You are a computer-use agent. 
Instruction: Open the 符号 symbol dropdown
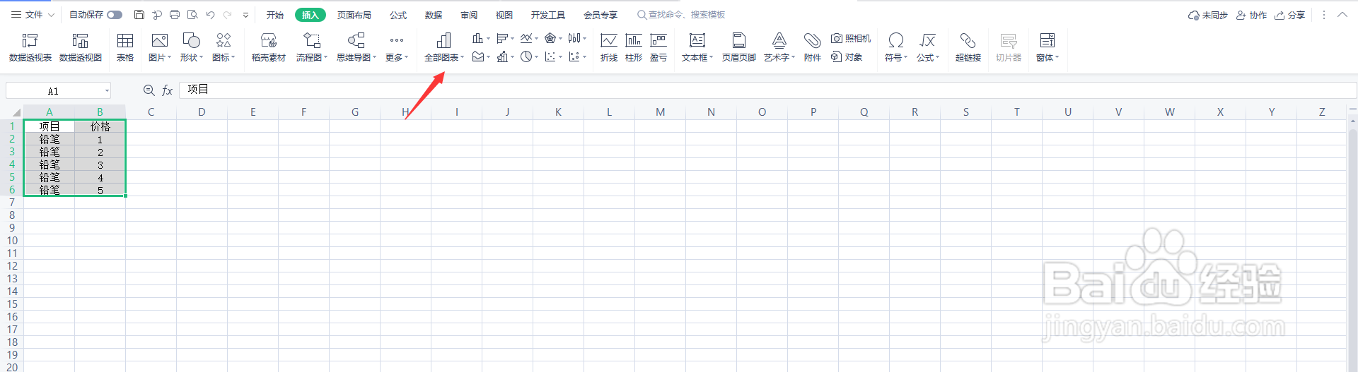click(895, 47)
